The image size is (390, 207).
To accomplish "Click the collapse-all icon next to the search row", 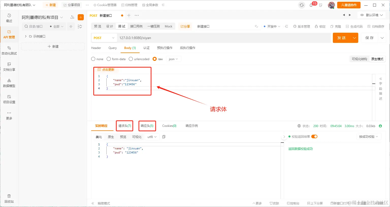I will 80,26.
